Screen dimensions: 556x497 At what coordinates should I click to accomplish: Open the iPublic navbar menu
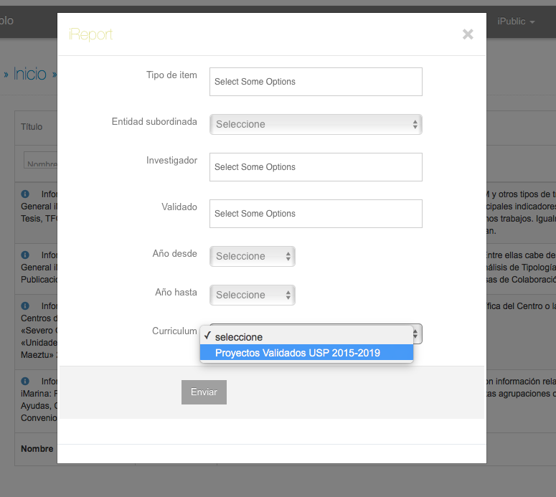pyautogui.click(x=516, y=22)
